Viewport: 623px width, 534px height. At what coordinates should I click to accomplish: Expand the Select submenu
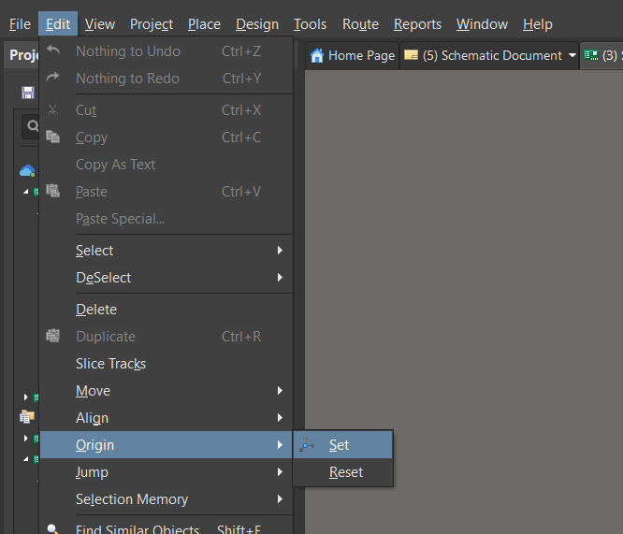pyautogui.click(x=167, y=251)
